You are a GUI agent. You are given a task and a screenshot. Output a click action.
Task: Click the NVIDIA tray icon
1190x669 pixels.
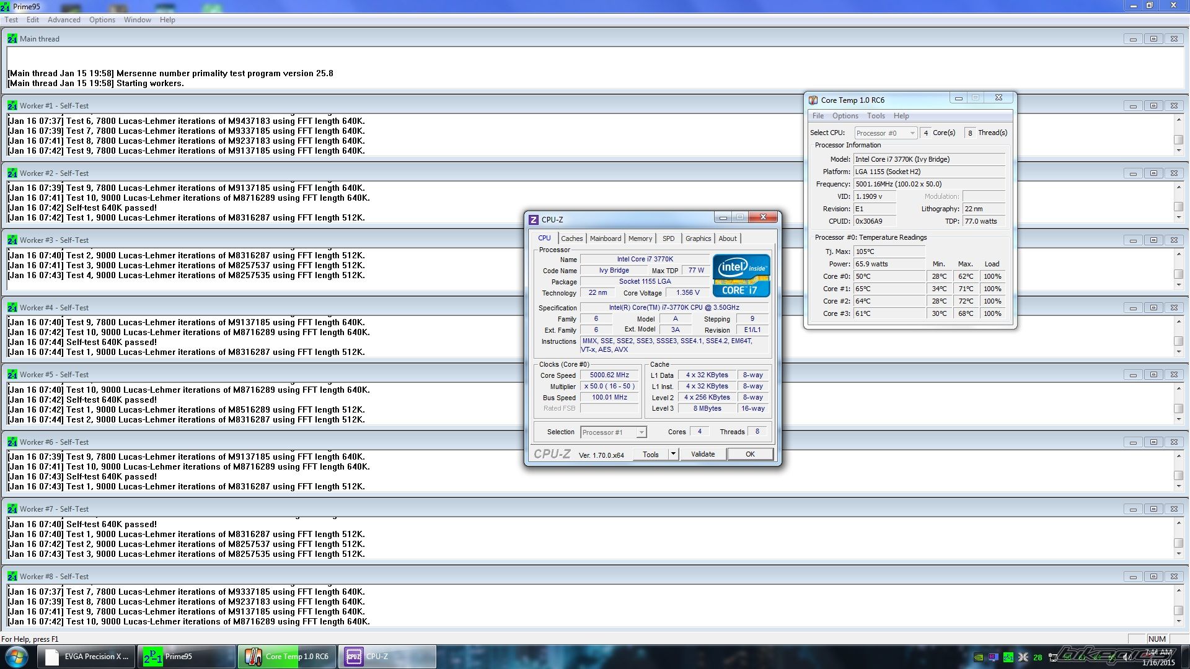point(979,658)
